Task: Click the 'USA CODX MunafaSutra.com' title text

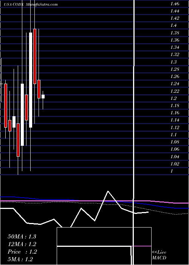Action: point(31,4)
